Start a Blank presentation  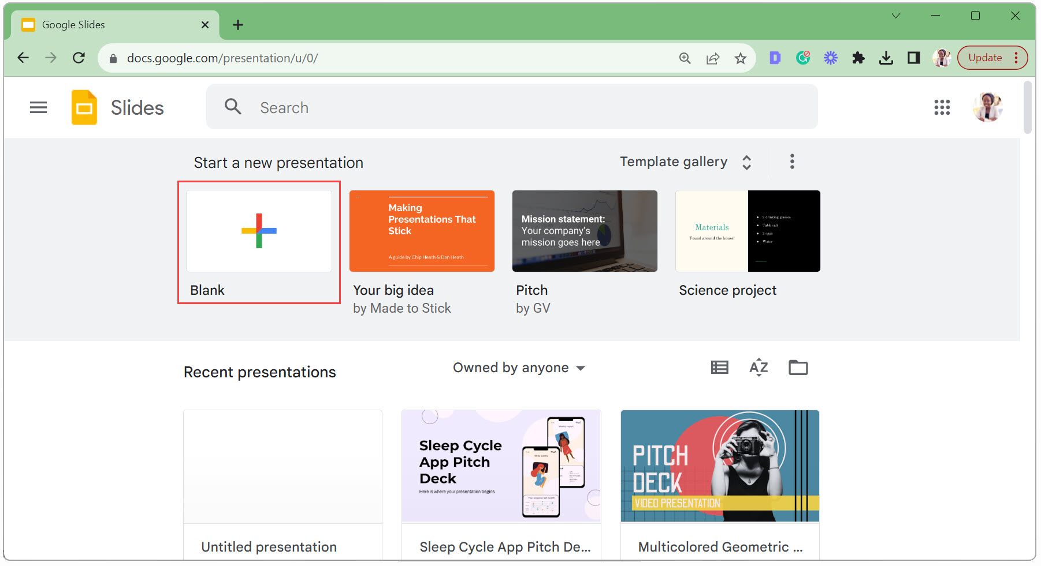coord(258,231)
